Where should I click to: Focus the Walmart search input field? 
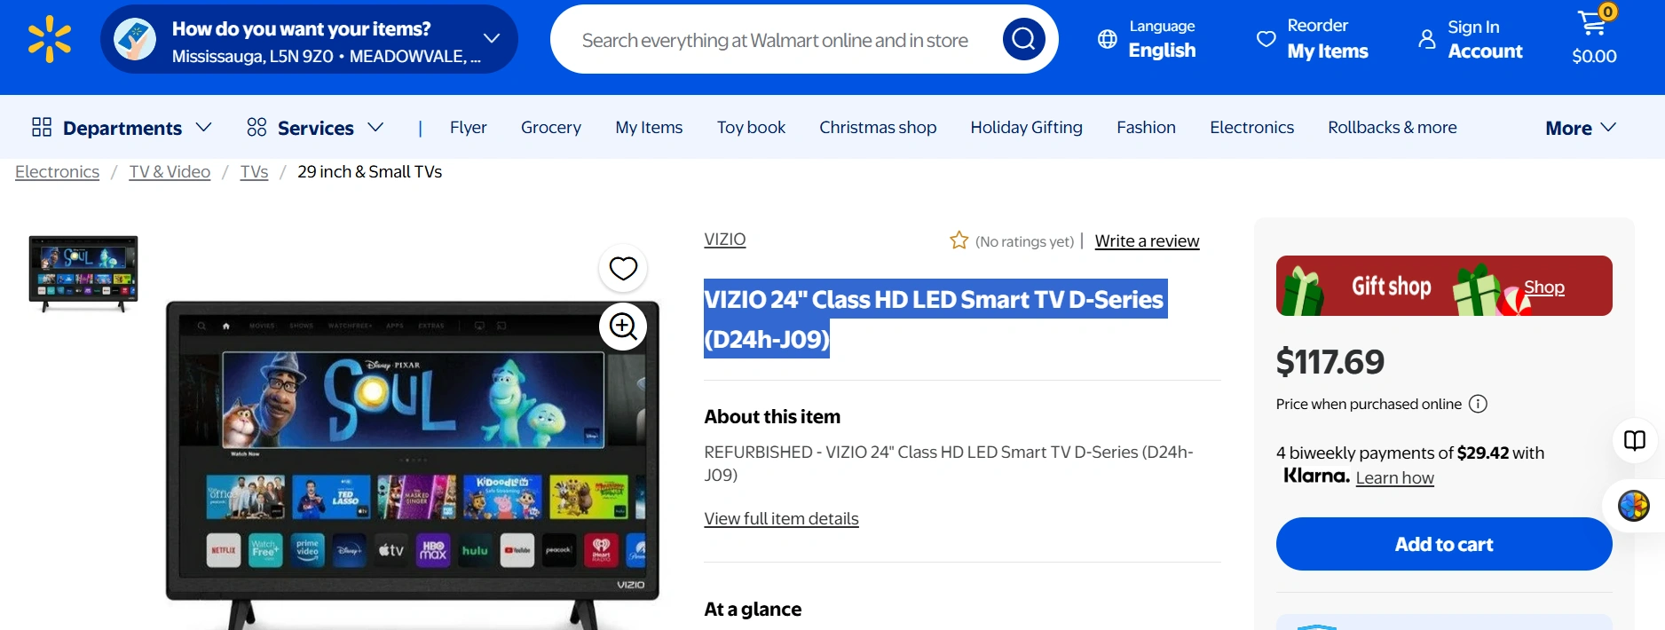774,41
